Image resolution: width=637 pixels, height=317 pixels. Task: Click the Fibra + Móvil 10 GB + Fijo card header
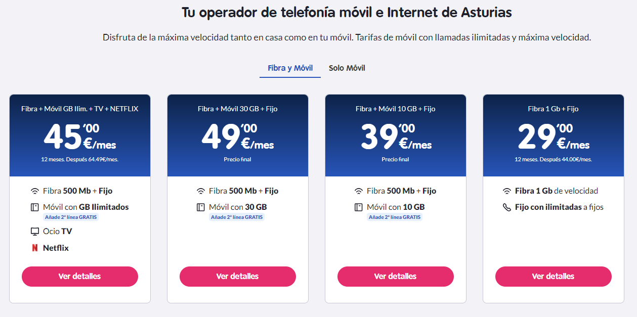395,108
